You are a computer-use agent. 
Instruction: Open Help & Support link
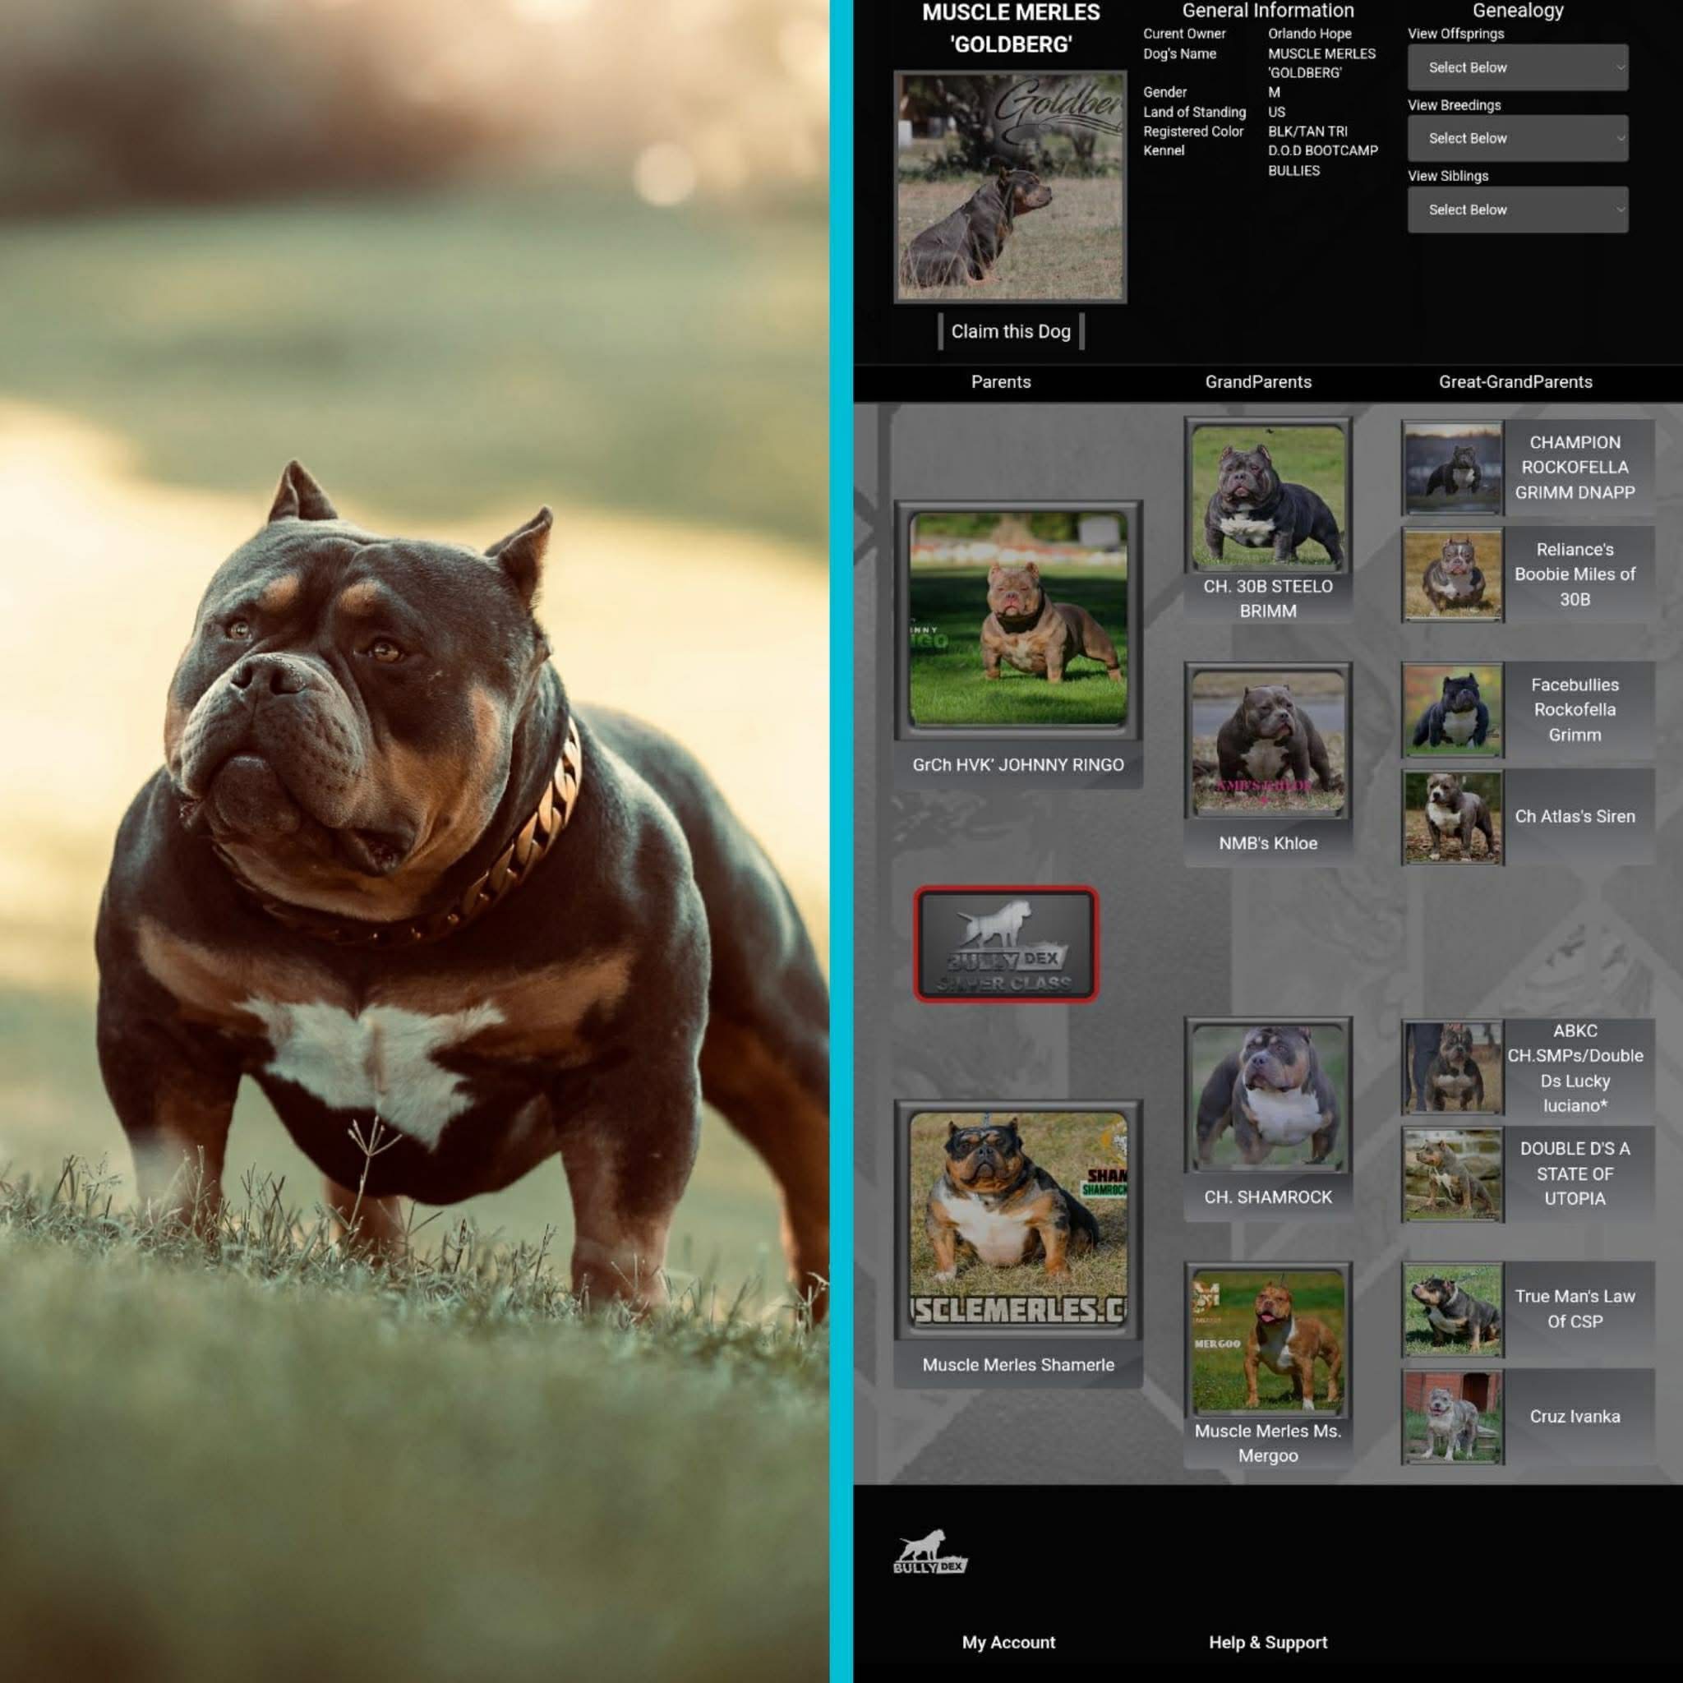pyautogui.click(x=1267, y=1642)
